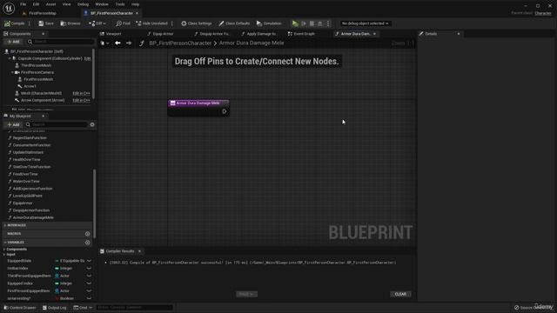
Task: Click the green Play button
Action: tap(295, 23)
